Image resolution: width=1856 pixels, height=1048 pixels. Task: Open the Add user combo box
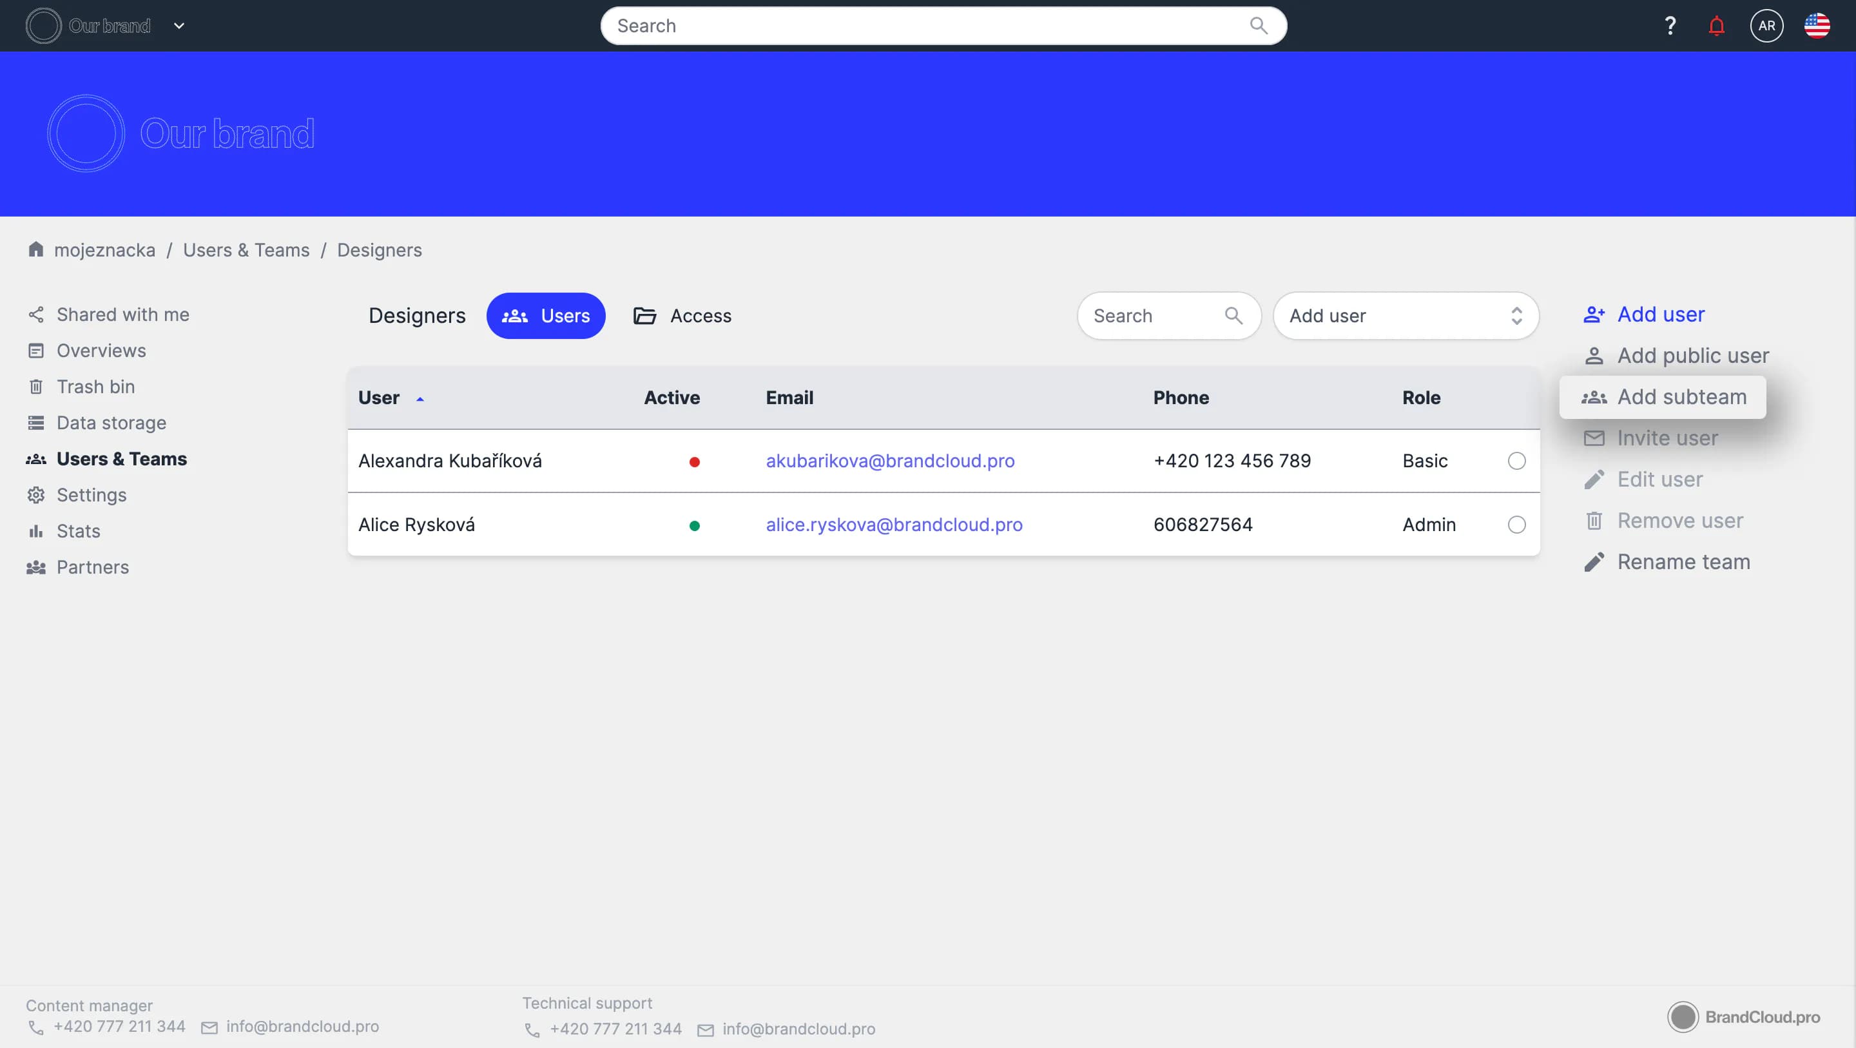(x=1405, y=316)
